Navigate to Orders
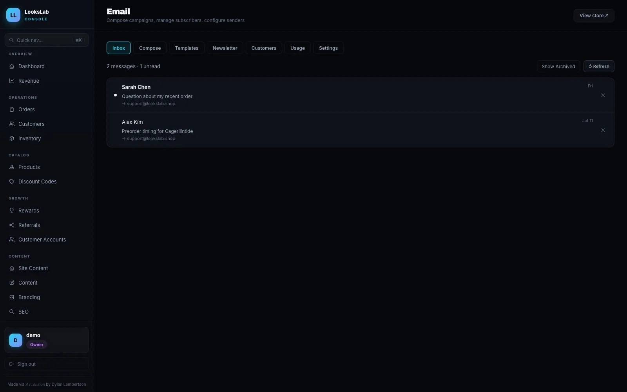Viewport: 627px width, 392px height. [47, 109]
